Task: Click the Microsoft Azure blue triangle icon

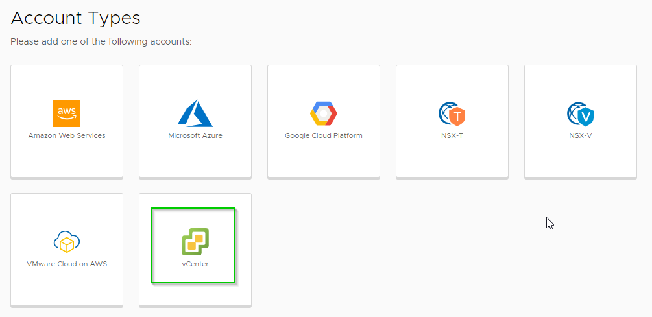Action: (195, 113)
